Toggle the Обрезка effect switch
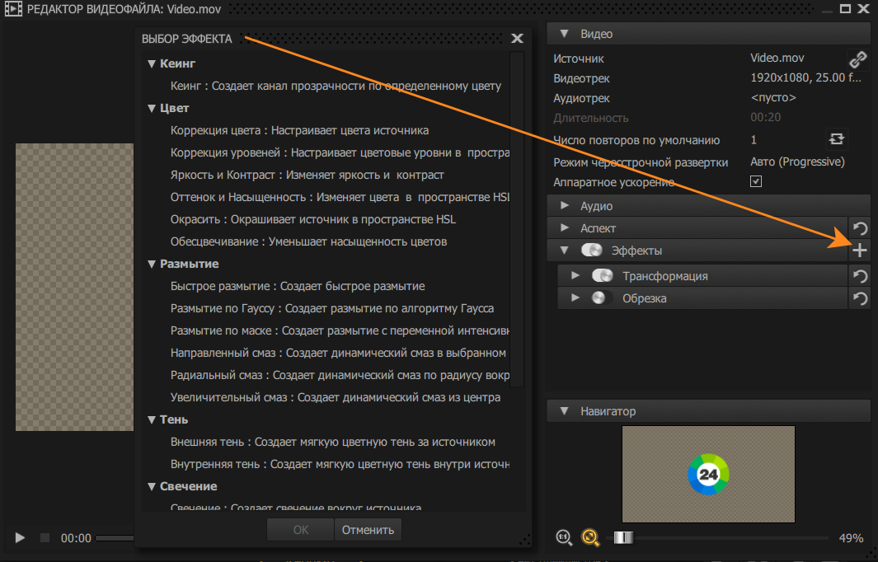The height and width of the screenshot is (562, 878). pyautogui.click(x=603, y=298)
